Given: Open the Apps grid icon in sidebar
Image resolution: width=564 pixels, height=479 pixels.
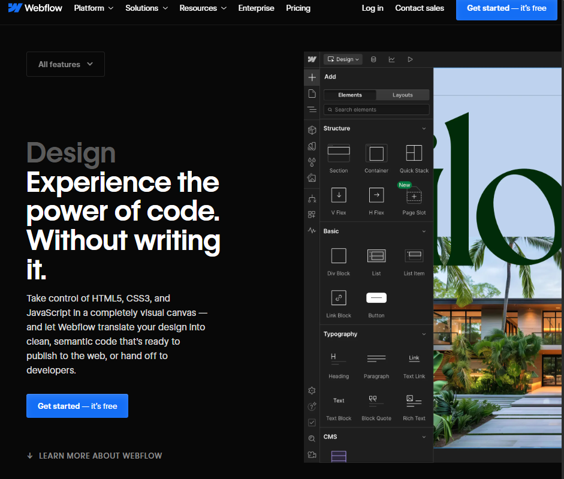Looking at the screenshot, I should pyautogui.click(x=312, y=215).
